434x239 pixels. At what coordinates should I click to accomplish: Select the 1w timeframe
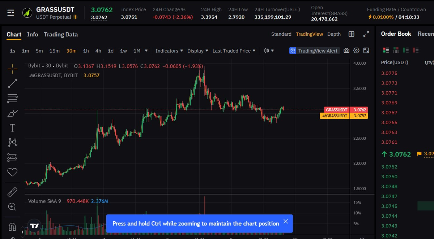[123, 51]
